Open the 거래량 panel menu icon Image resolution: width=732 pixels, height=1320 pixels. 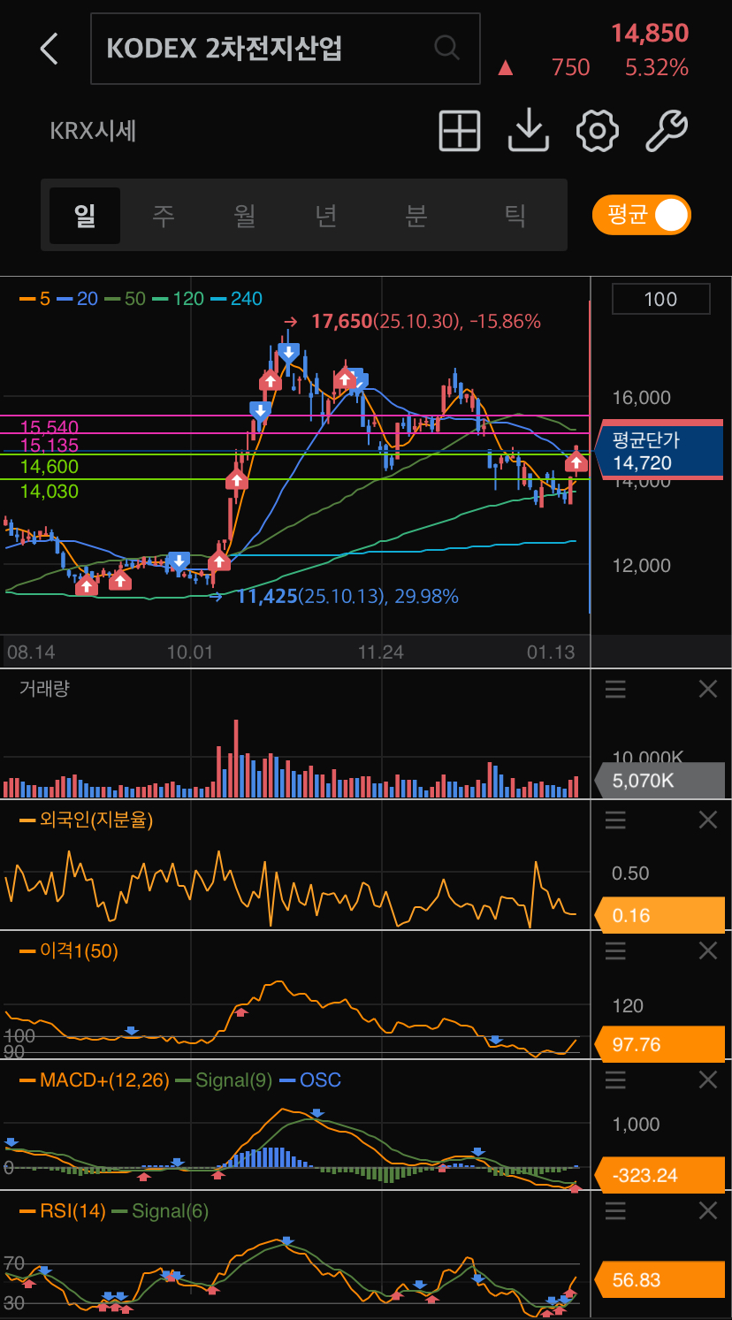pyautogui.click(x=615, y=690)
